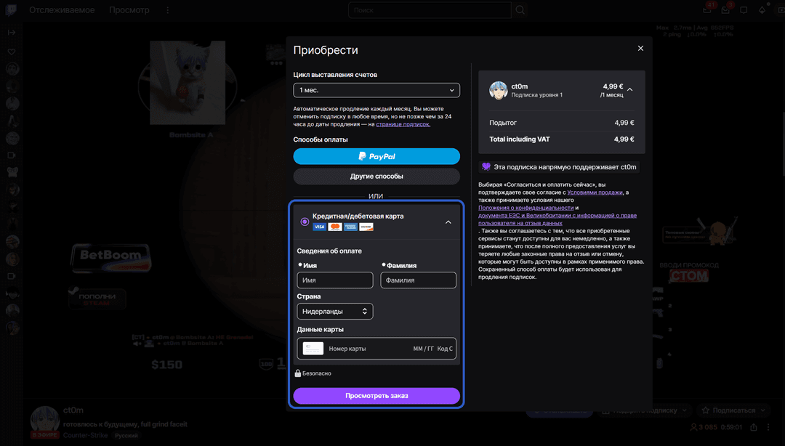Pay with the PayPal button
Screen dimensions: 785x446
pos(377,156)
